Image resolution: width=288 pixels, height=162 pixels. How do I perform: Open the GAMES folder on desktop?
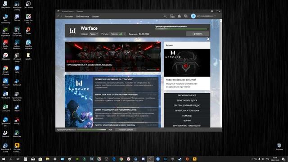click(x=28, y=56)
